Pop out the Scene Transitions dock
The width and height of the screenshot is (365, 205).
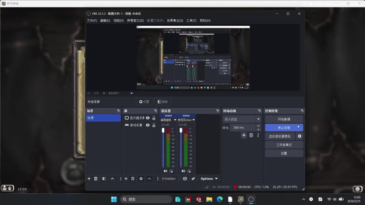coord(260,111)
